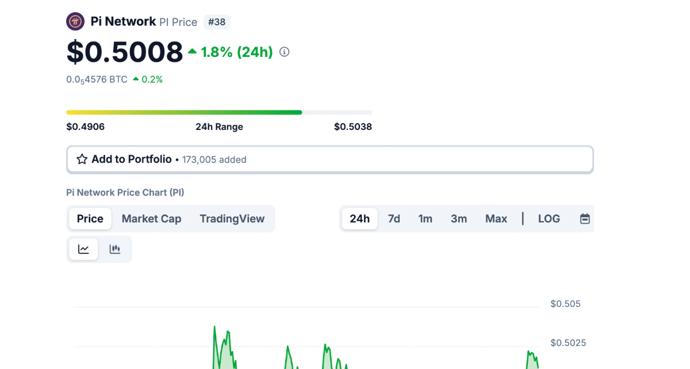Image resolution: width=690 pixels, height=369 pixels.
Task: Click the Add to Portfolio button
Action: tap(330, 159)
